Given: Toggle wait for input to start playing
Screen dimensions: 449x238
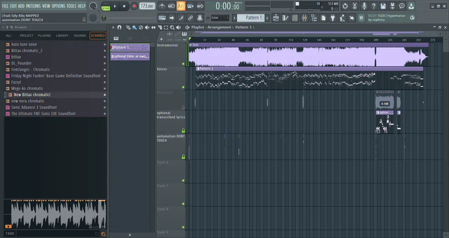Looking at the screenshot, I should (172, 6).
